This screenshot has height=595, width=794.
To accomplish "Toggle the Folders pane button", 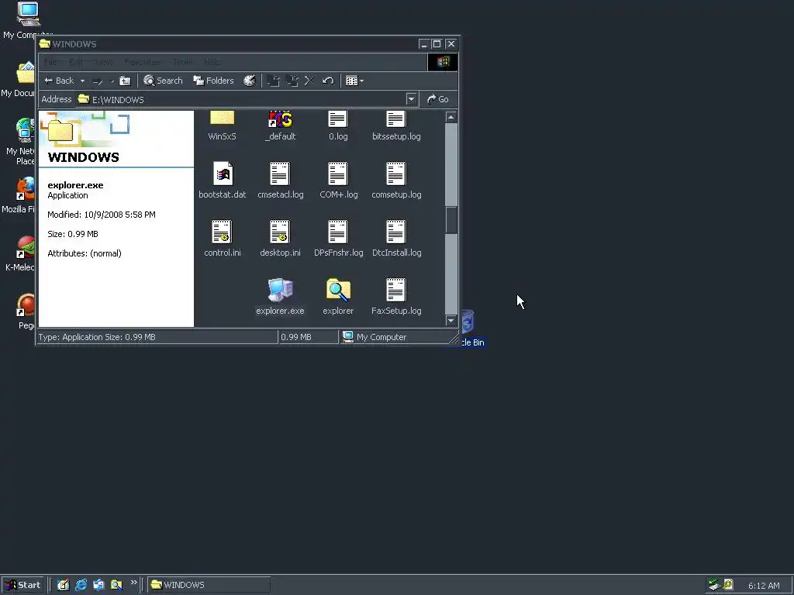I will click(214, 81).
